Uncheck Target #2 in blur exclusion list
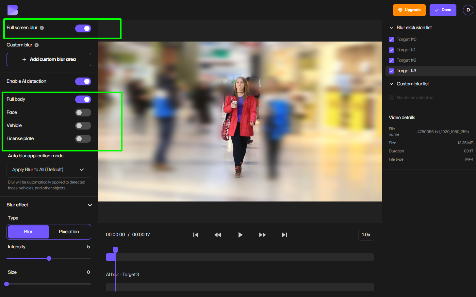This screenshot has height=297, width=476. [x=391, y=60]
